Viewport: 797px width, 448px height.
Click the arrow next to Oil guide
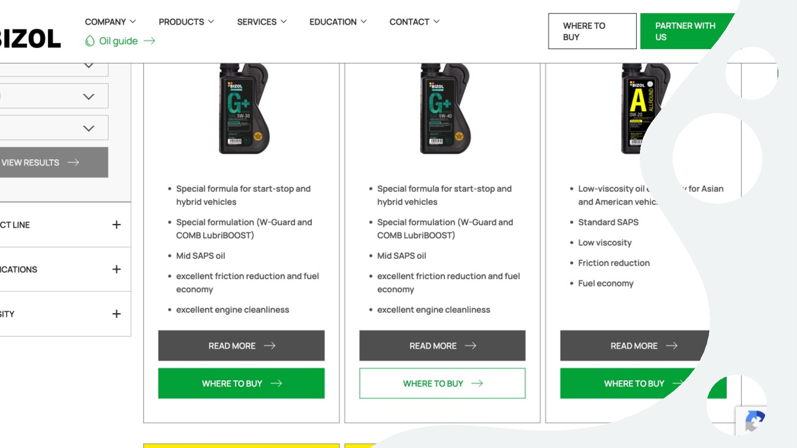pos(149,41)
